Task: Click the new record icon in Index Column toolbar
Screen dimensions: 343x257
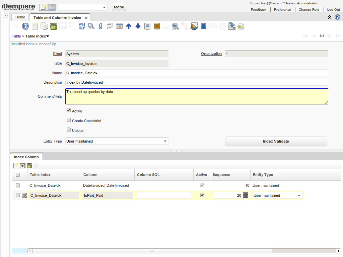Action: pyautogui.click(x=16, y=165)
